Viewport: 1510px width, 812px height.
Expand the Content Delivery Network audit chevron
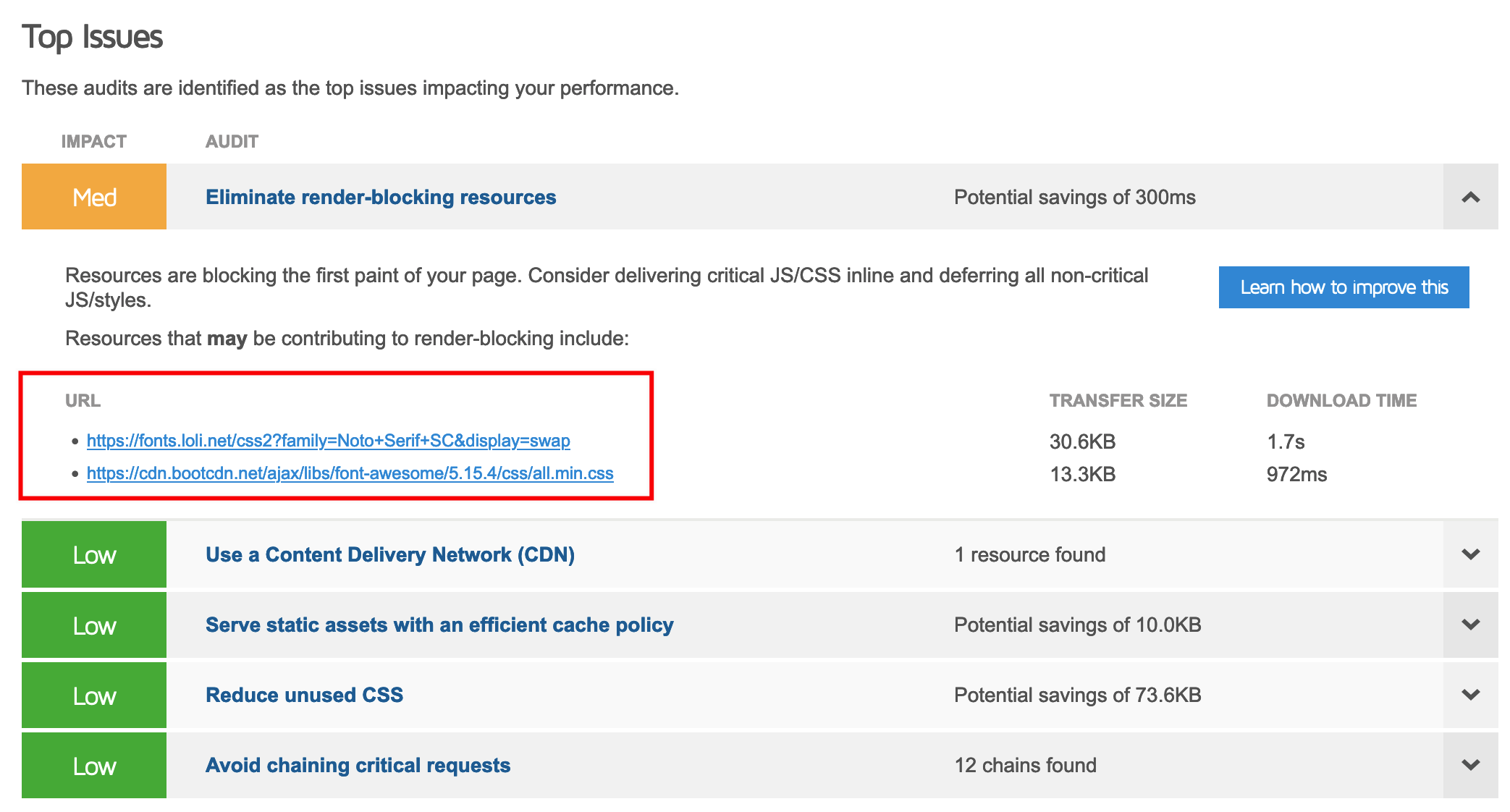click(1469, 554)
